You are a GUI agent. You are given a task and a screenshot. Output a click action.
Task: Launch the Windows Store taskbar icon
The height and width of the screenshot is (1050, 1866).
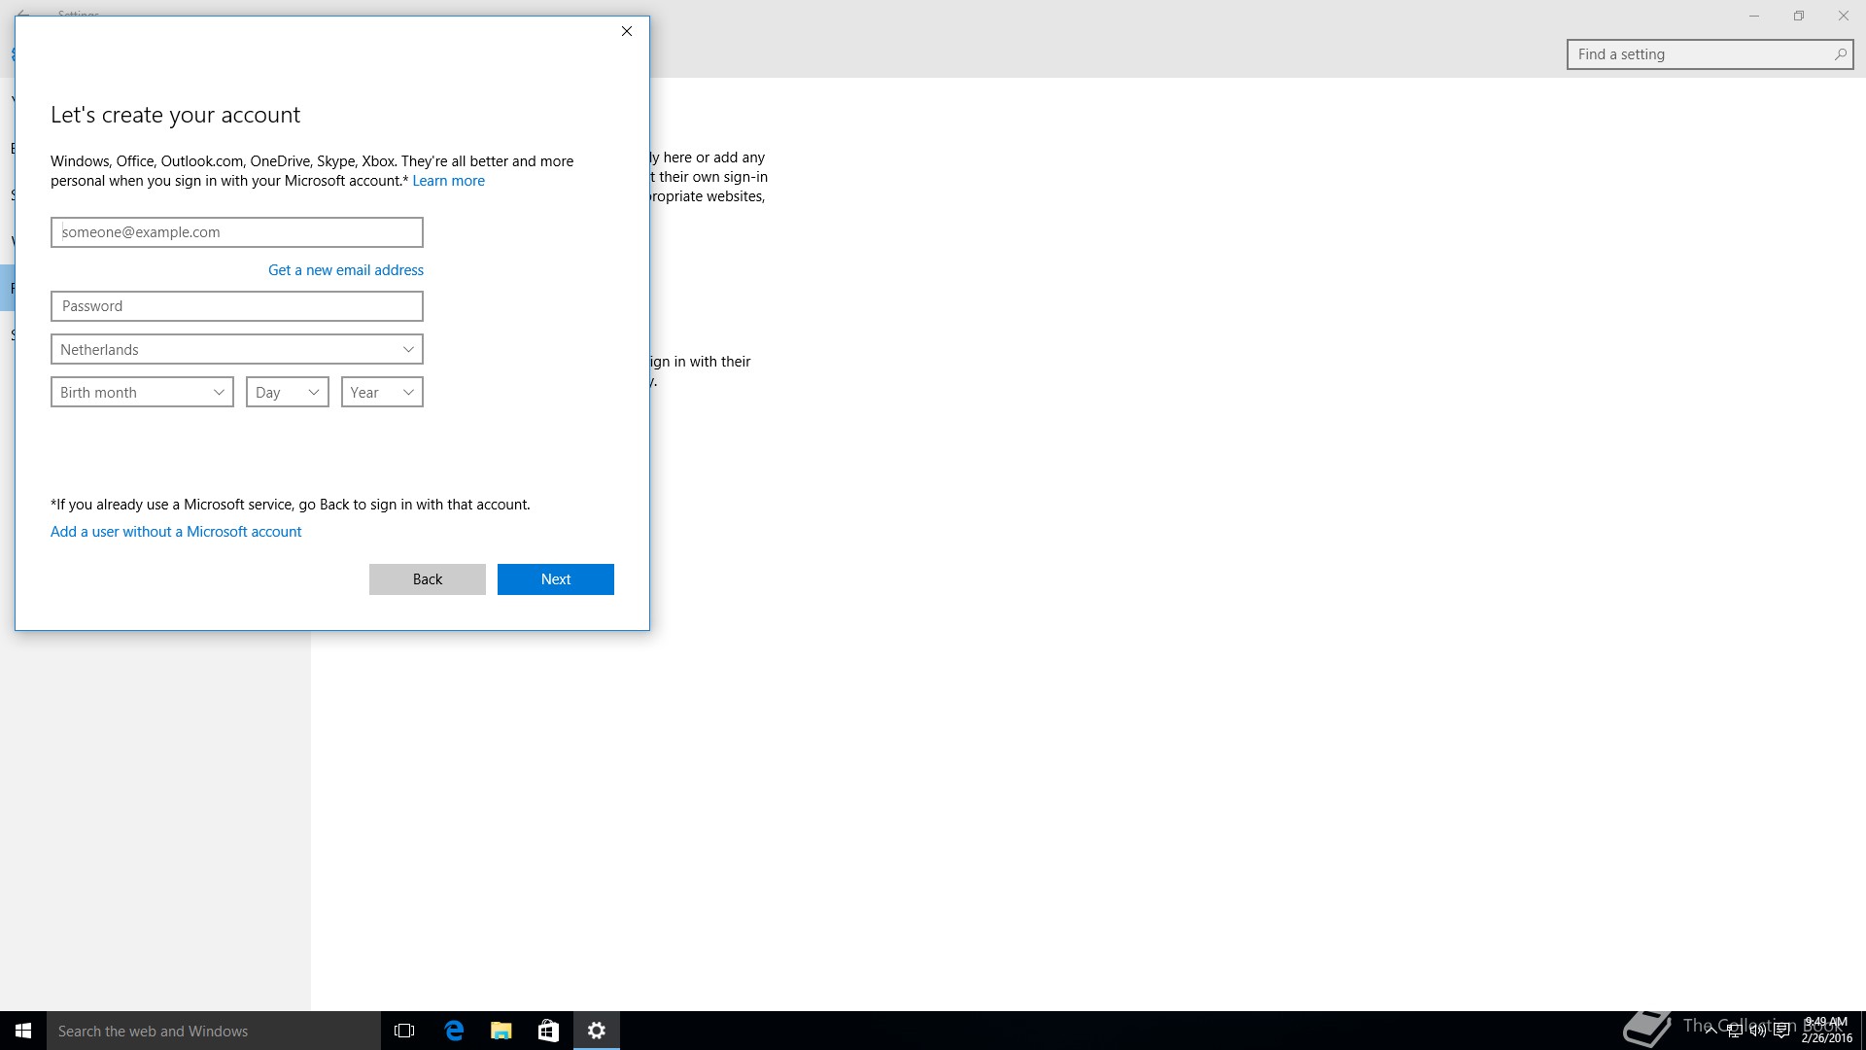coord(548,1031)
